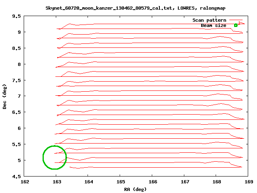Screen dimensions: 257x193
Task: Click the y-axis tick label 6
Action: click(x=19, y=128)
